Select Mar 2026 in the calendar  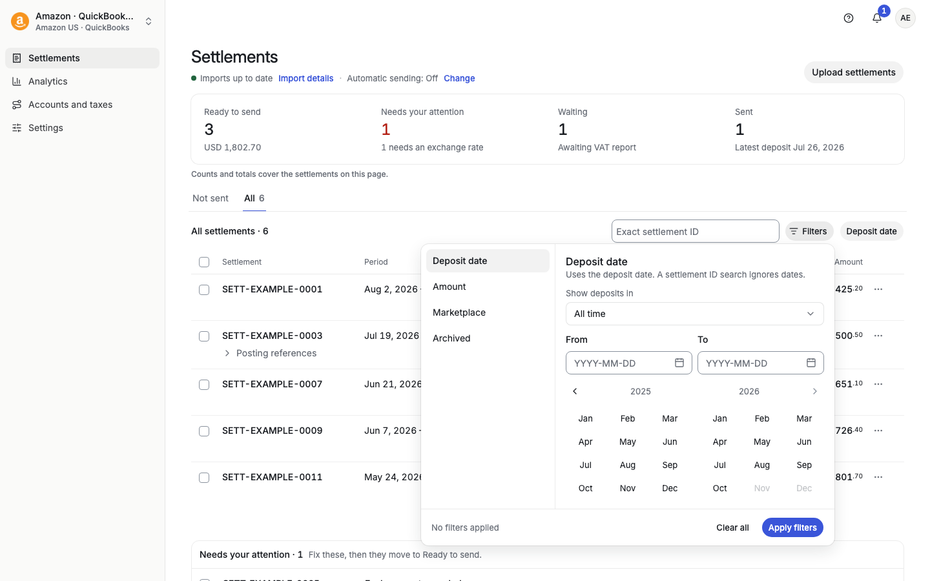tap(804, 418)
